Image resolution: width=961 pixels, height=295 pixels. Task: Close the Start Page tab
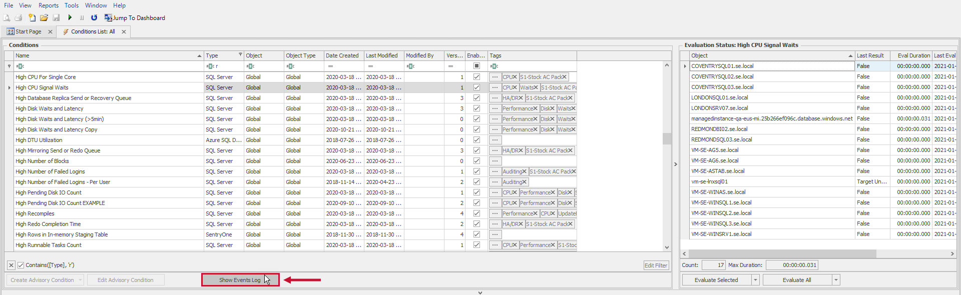pyautogui.click(x=50, y=31)
